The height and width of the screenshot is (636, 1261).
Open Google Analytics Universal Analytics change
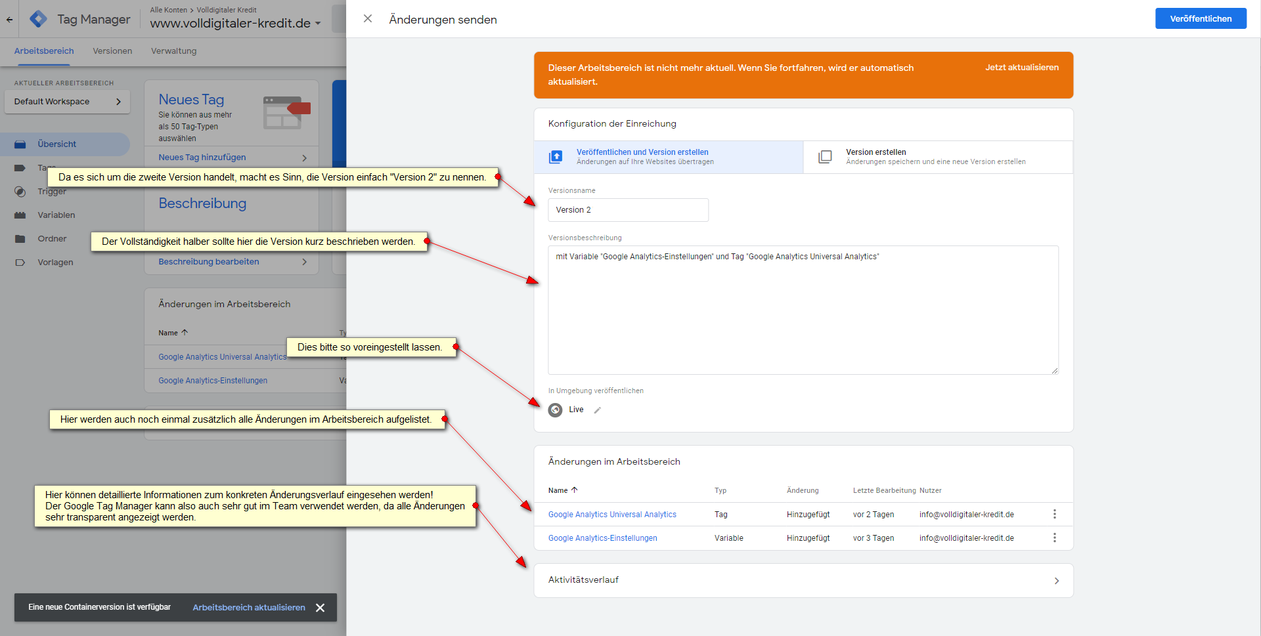[612, 515]
